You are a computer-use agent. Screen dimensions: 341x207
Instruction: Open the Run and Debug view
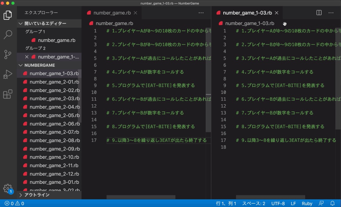pyautogui.click(x=8, y=74)
